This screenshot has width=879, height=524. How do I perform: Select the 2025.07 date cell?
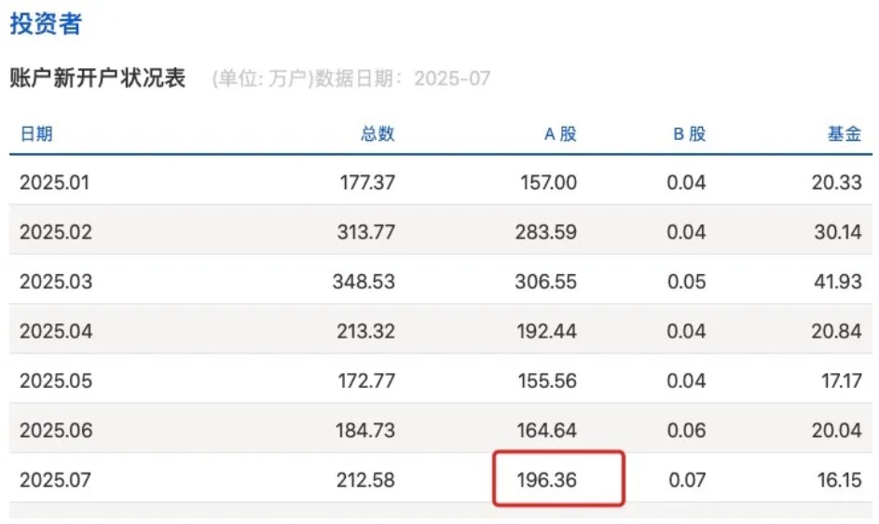click(55, 480)
